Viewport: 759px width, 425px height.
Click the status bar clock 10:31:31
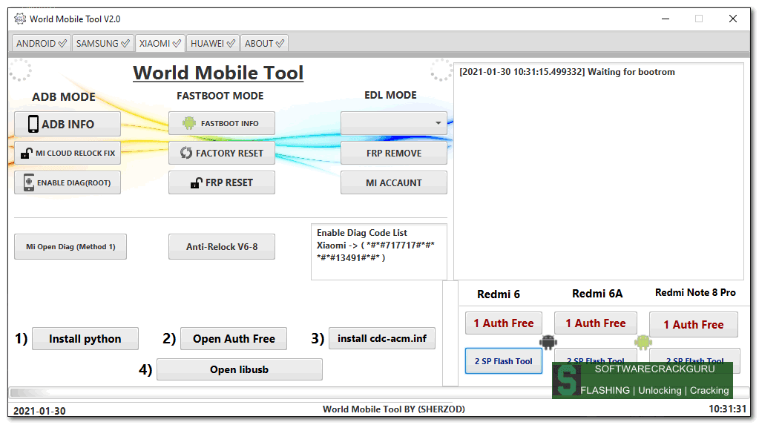728,409
